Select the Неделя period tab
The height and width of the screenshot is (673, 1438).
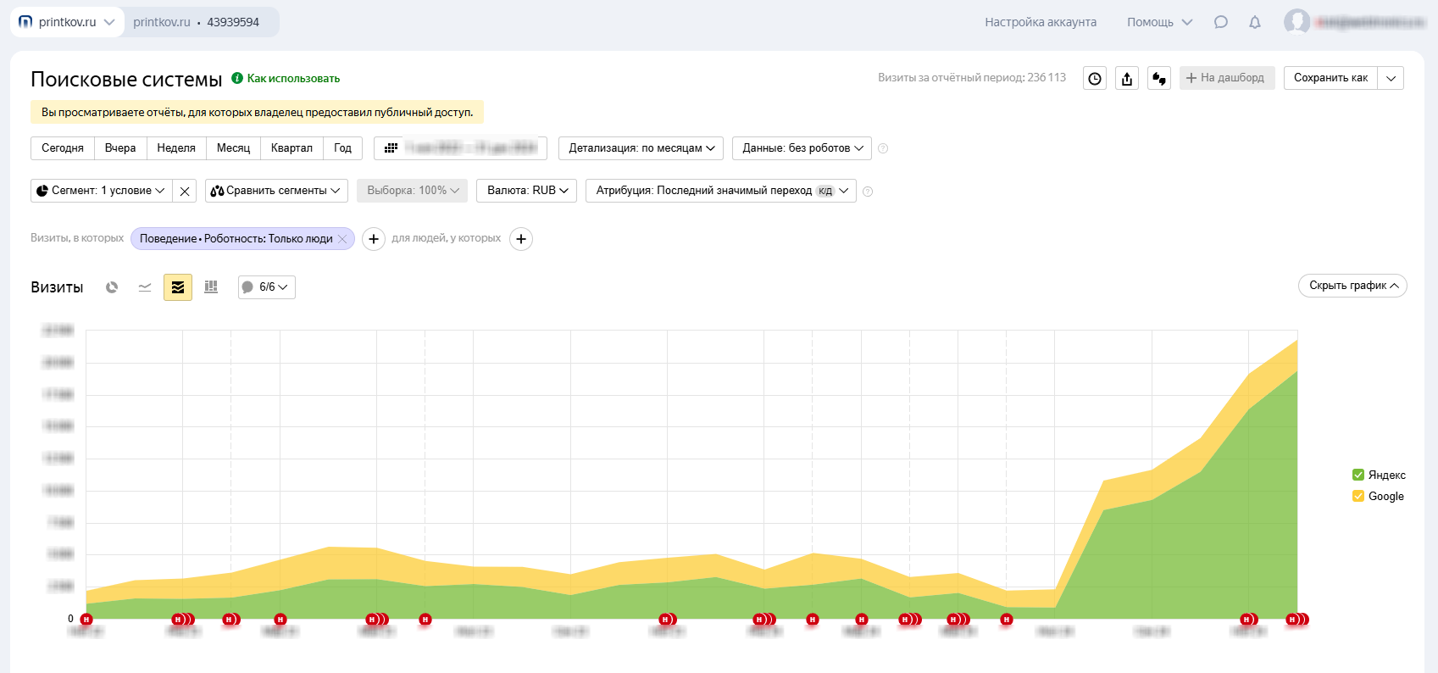click(176, 148)
